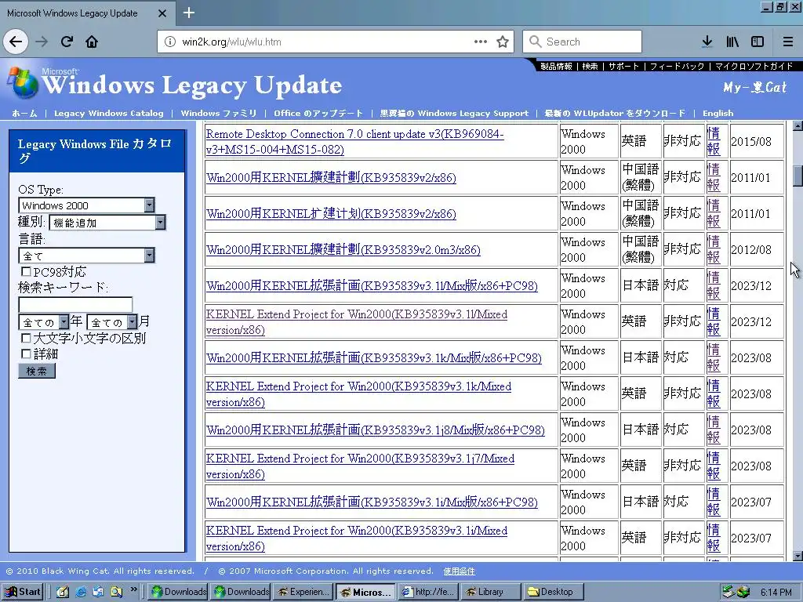The image size is (803, 602).
Task: Open KB935839v3.1i English Mixed version link
Action: point(357,539)
